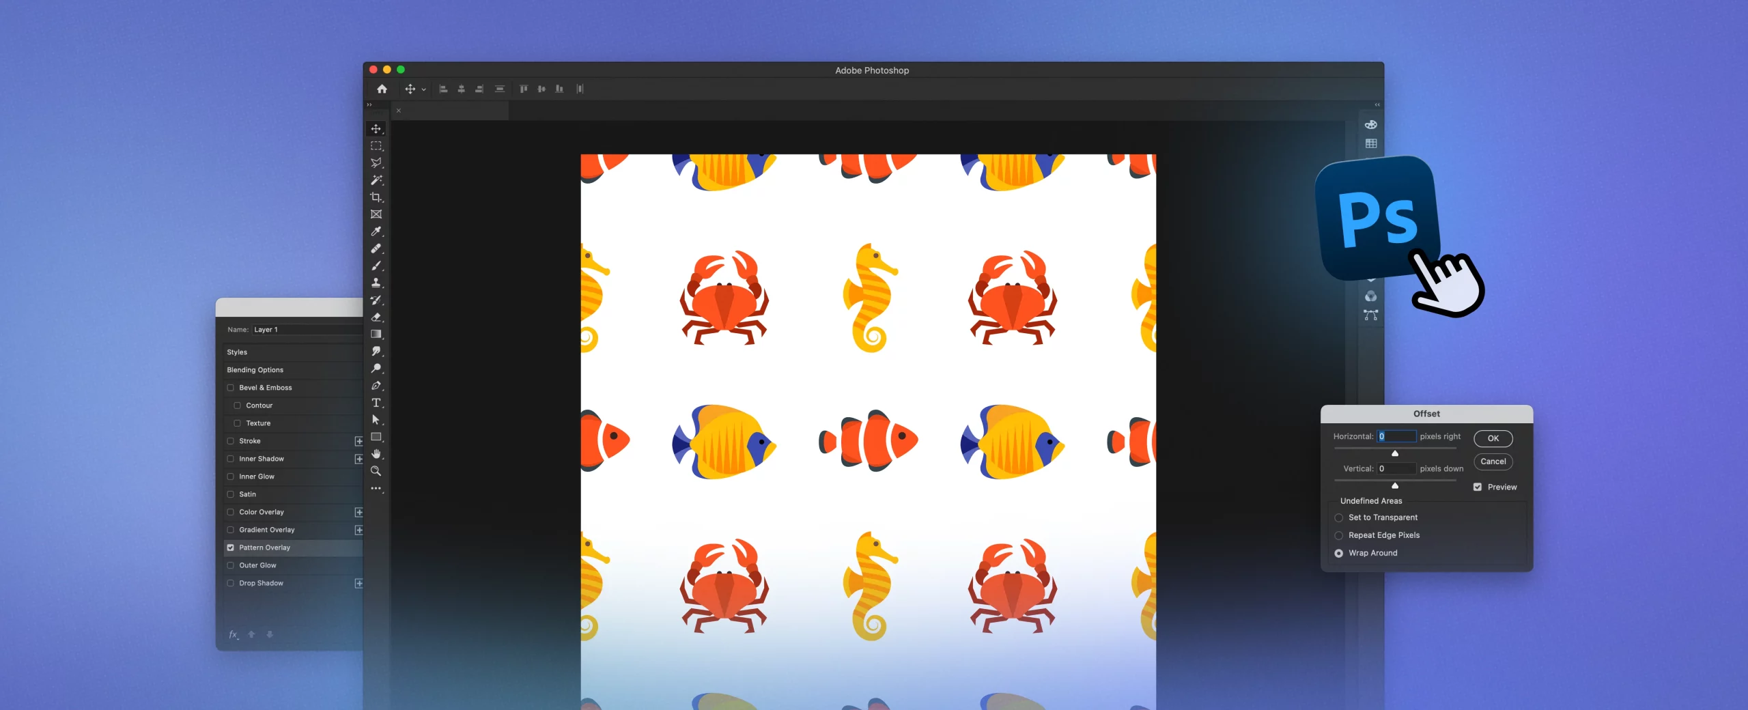
Task: Select the Rectangular Marquee tool
Action: pyautogui.click(x=376, y=146)
